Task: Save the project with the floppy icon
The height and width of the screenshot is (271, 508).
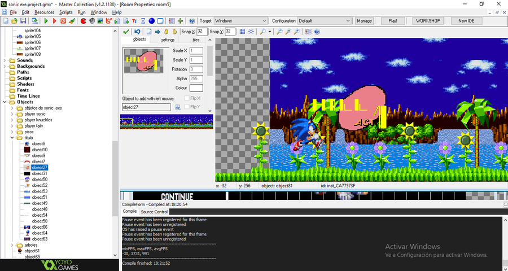Action: click(x=23, y=21)
